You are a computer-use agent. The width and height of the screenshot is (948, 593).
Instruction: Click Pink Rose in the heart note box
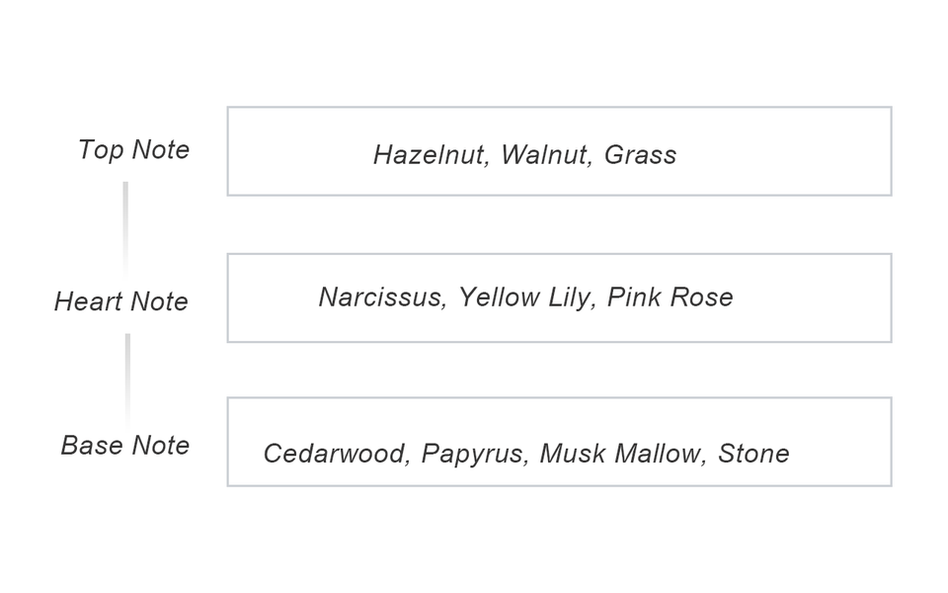pos(670,297)
